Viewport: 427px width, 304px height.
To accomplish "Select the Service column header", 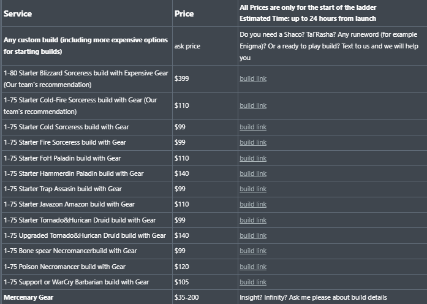I will click(18, 13).
